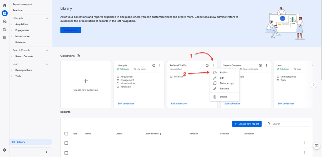Open three-dot menu on Referral Traffic card
322x157 pixels.
coord(213,65)
